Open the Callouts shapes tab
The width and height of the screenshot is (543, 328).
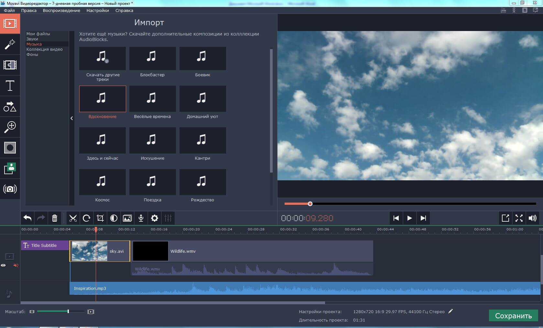pos(10,106)
